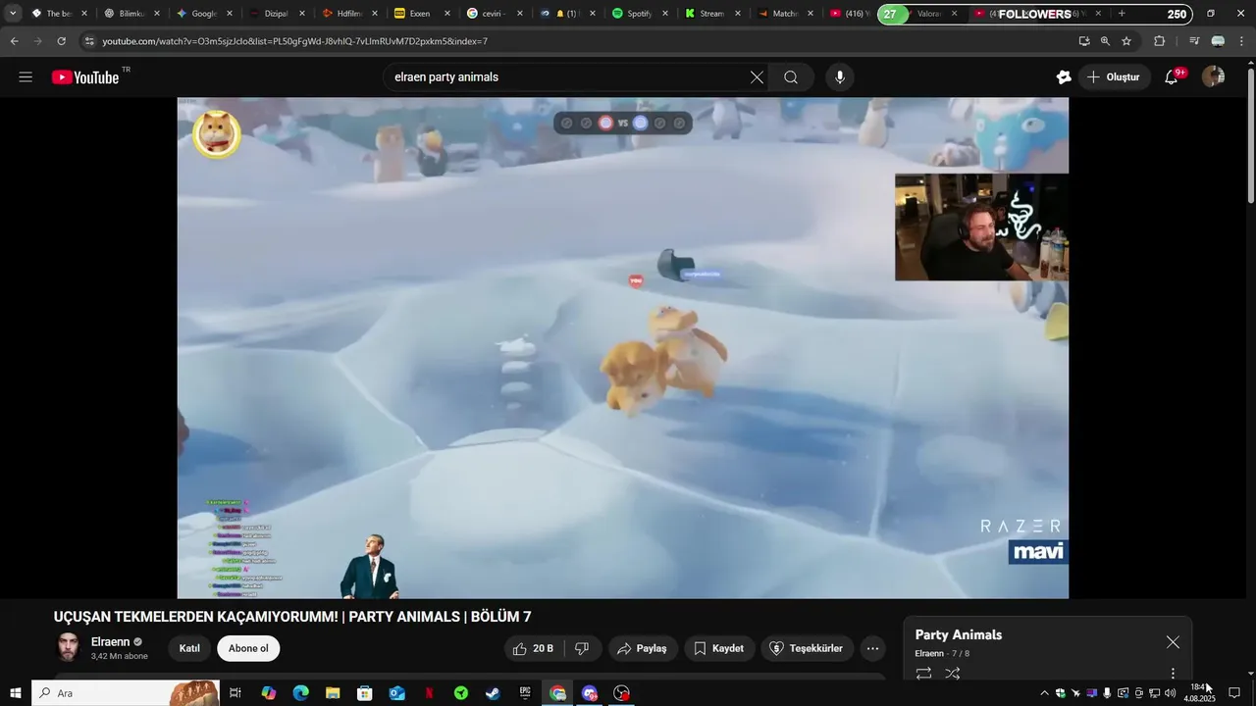The width and height of the screenshot is (1256, 706).
Task: Open Chrome extensions puzzle icon
Action: pos(1160,41)
